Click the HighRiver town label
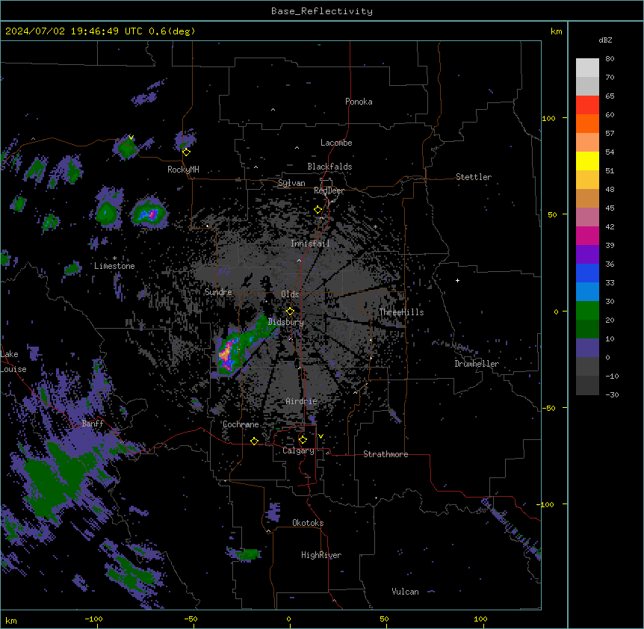 point(321,555)
